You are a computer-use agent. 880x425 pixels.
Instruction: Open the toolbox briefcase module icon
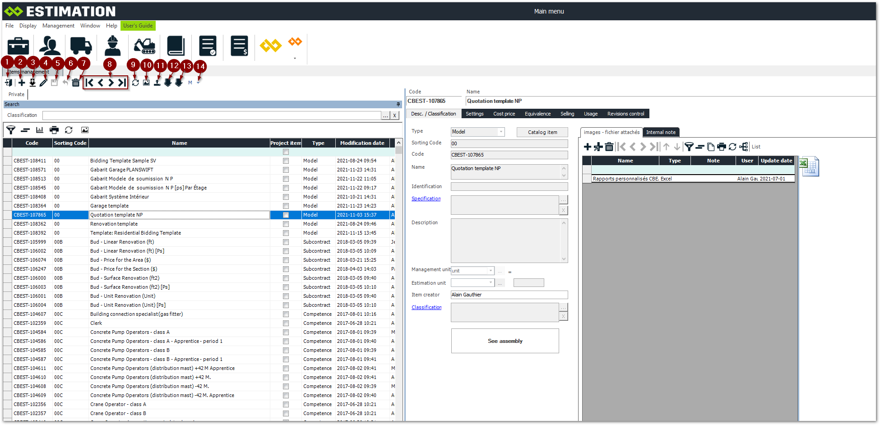18,46
